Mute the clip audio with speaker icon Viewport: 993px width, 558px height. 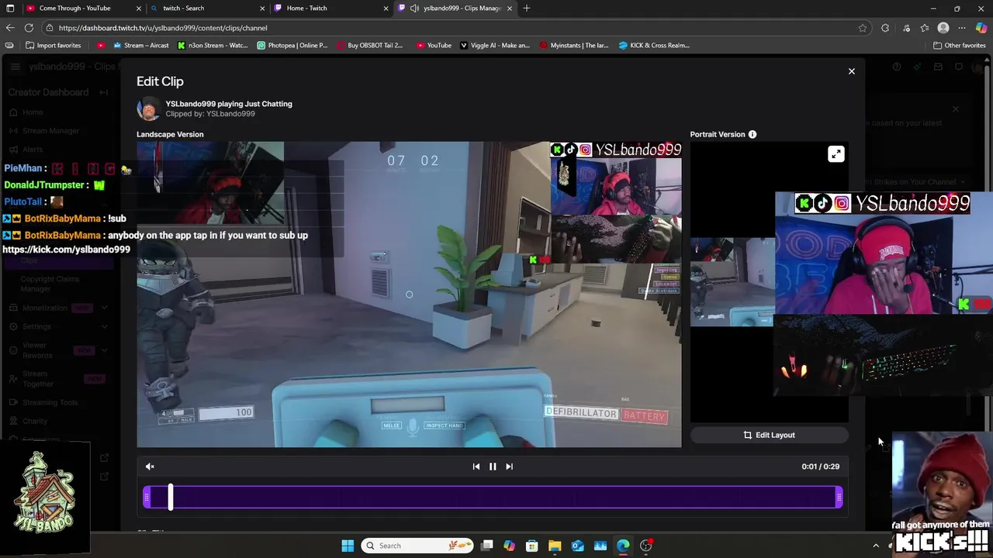pos(150,467)
